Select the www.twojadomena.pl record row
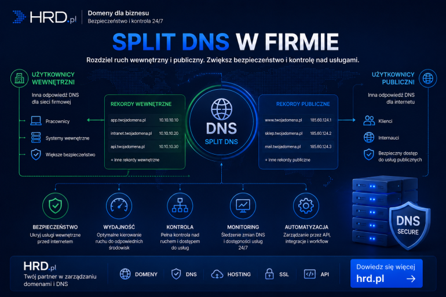Viewport: 446px width, 297px height. coord(298,120)
